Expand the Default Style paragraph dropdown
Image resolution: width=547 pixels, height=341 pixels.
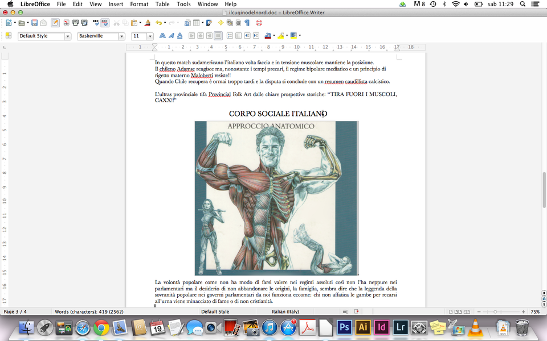point(67,36)
